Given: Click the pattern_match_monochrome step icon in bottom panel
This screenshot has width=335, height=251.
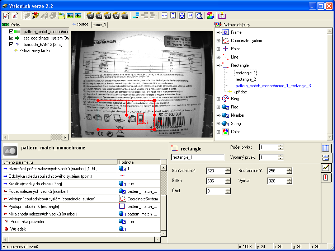Looking at the screenshot, I should coord(10,151).
